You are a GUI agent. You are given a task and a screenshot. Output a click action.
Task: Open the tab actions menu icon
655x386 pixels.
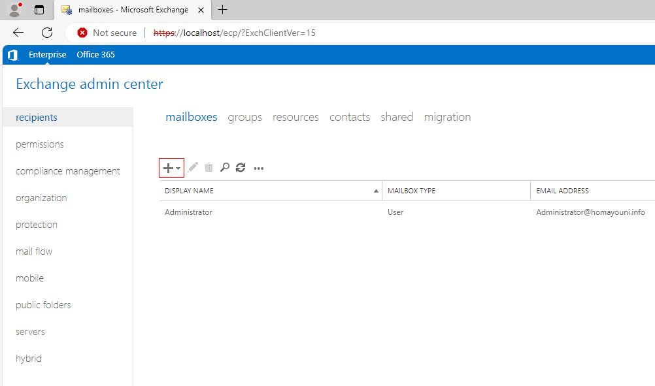click(x=39, y=10)
